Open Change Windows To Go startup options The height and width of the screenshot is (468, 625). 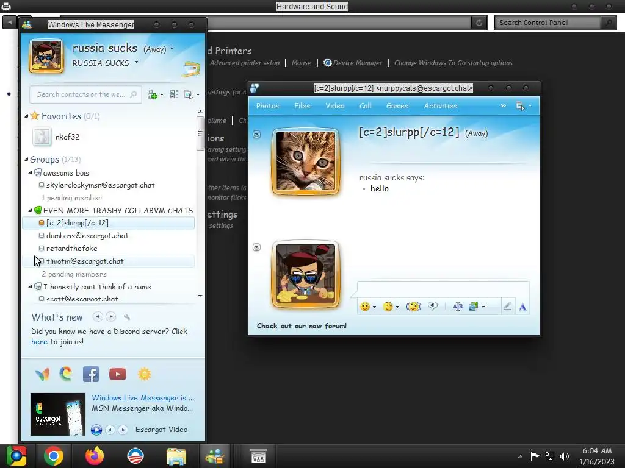coord(453,63)
